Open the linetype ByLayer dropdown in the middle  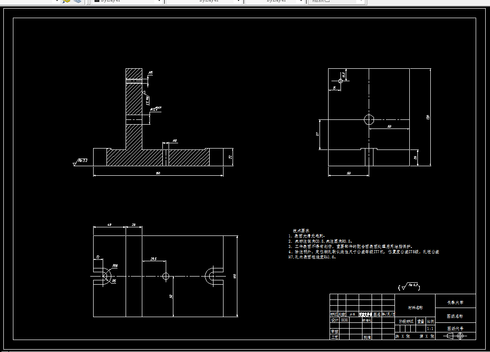(204, 1)
